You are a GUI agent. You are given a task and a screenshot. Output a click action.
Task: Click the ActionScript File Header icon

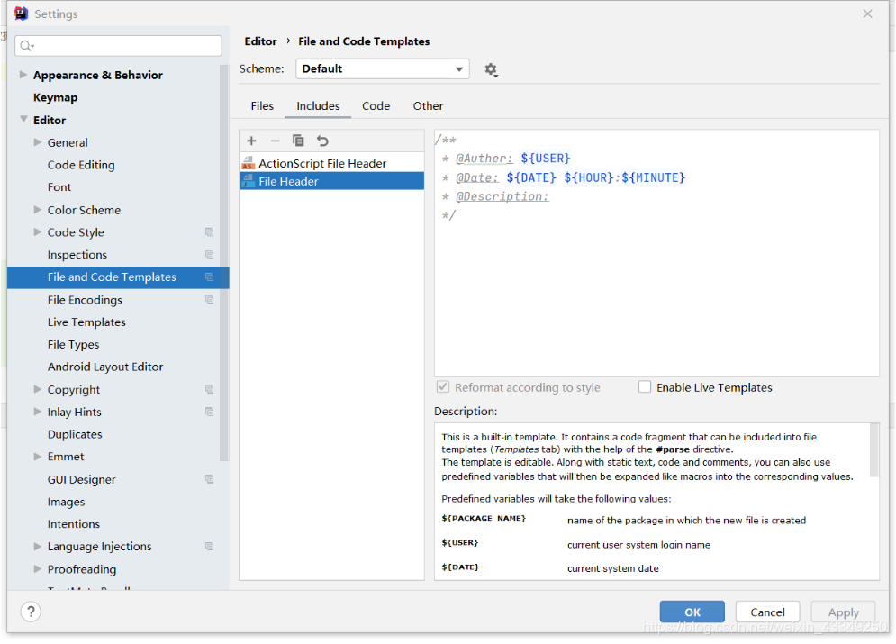click(248, 163)
